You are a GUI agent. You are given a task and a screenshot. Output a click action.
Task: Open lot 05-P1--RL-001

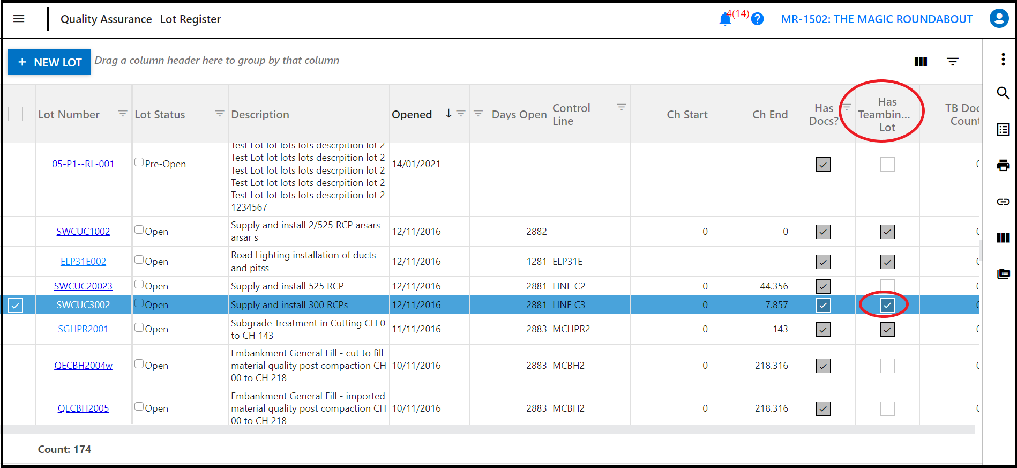[83, 164]
